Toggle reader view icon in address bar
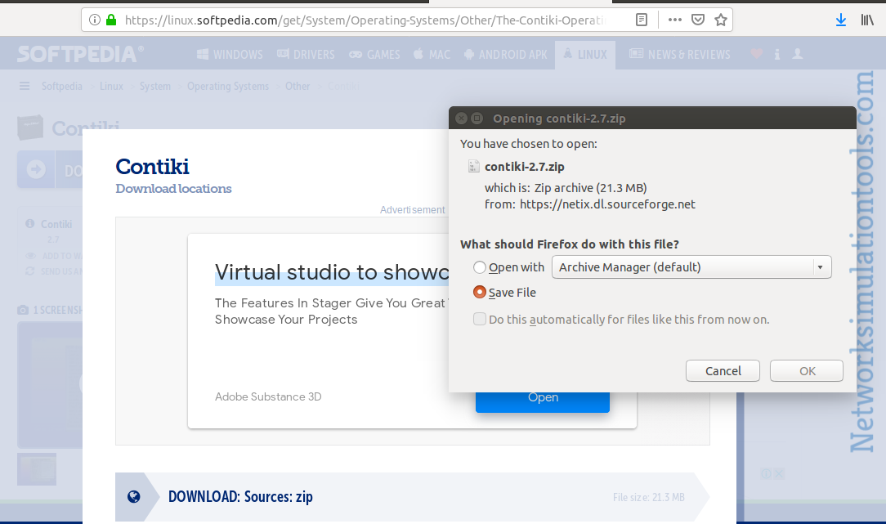 coord(642,20)
